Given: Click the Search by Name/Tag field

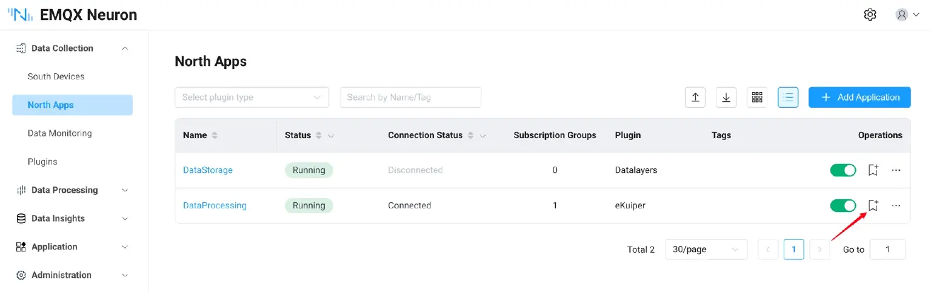Looking at the screenshot, I should tap(410, 97).
